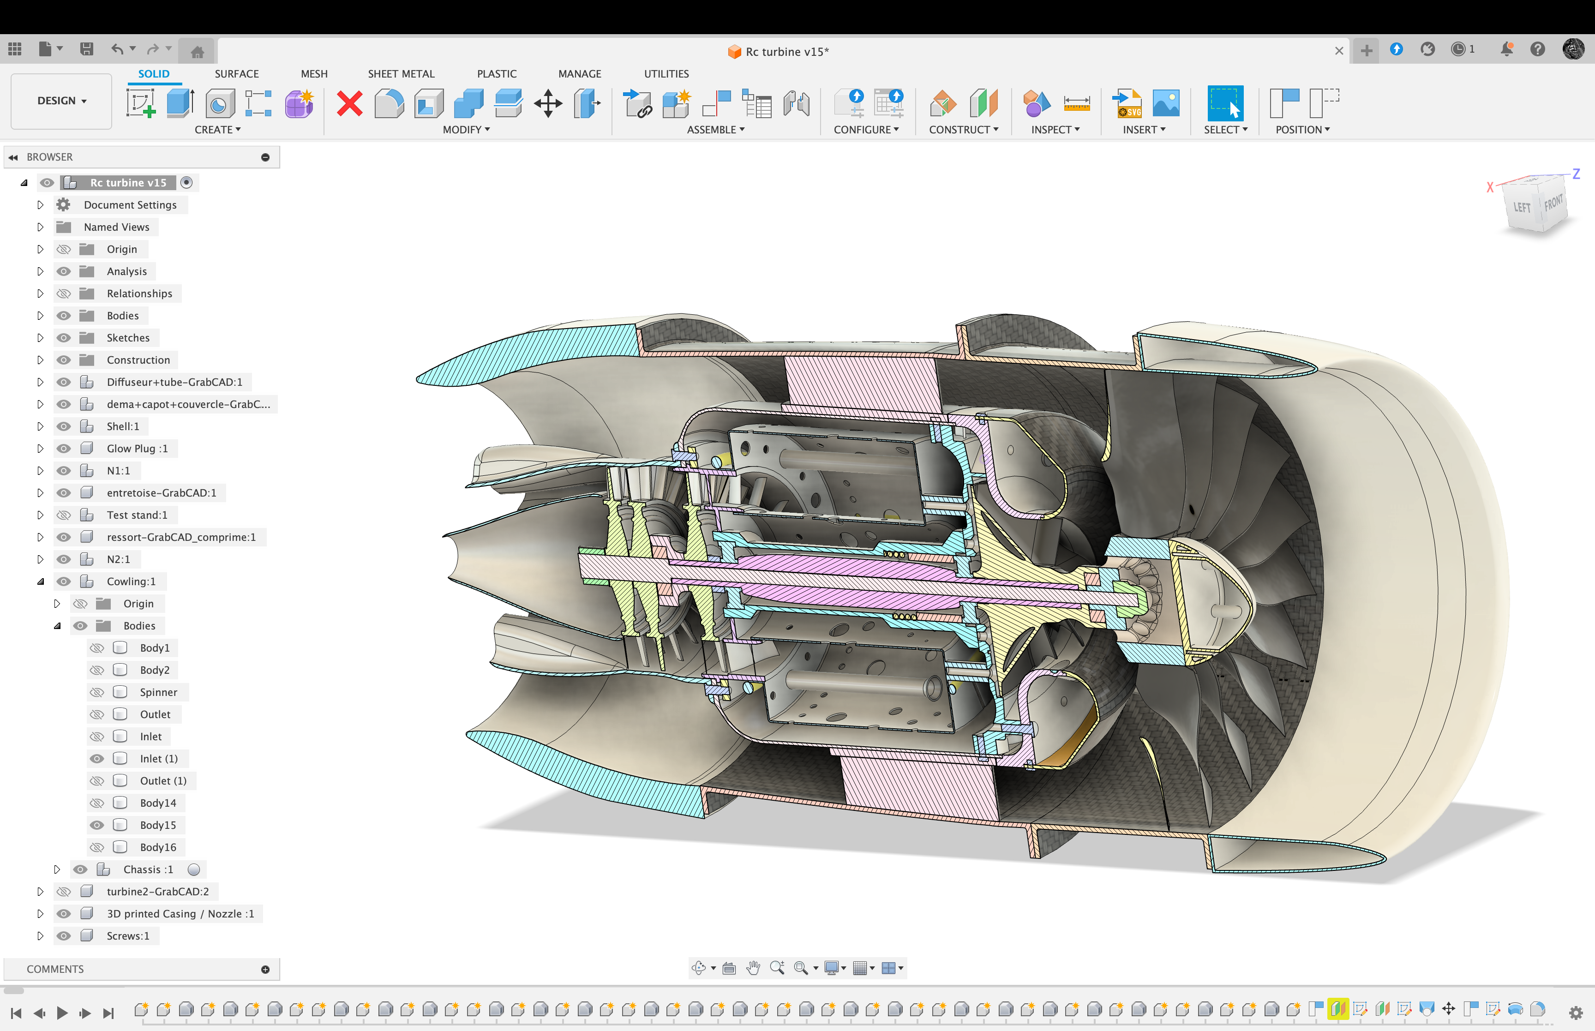Open the MODIFY dropdown menu

pyautogui.click(x=466, y=129)
